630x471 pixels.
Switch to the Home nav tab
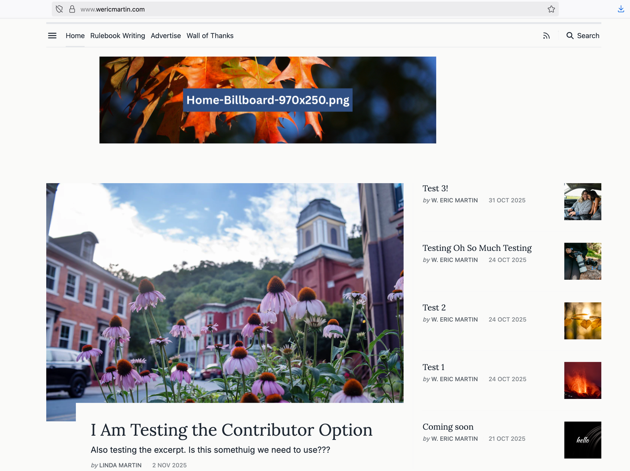tap(75, 36)
